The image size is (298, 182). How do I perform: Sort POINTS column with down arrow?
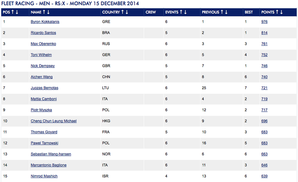pyautogui.click(x=281, y=12)
